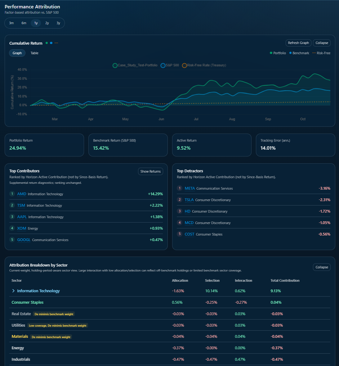
Task: Click rank badge 2 beside TSLA
Action: 180,200
